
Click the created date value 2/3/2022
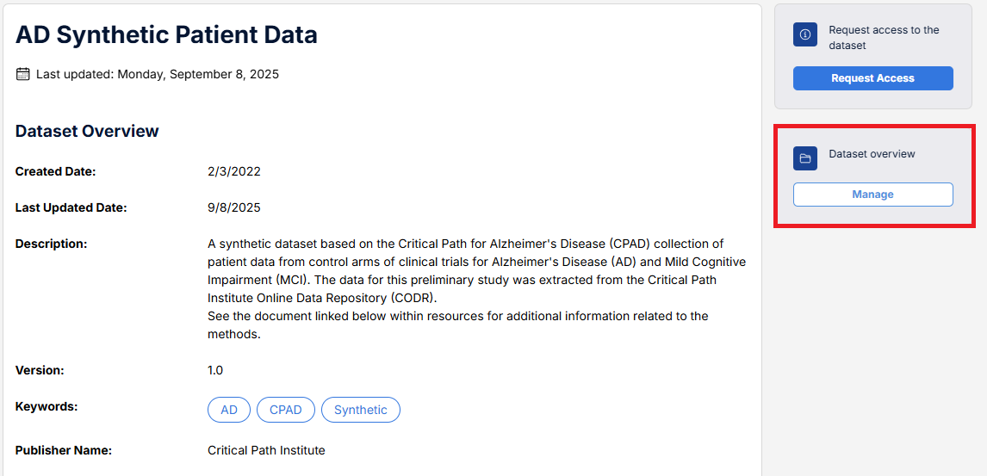(x=234, y=171)
